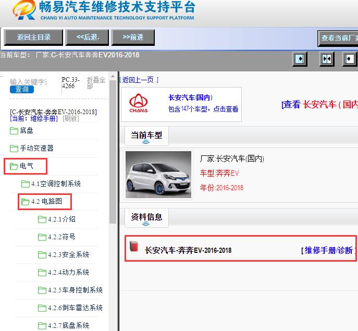Select the 当前车型 tab
The height and width of the screenshot is (331, 358).
tap(146, 136)
